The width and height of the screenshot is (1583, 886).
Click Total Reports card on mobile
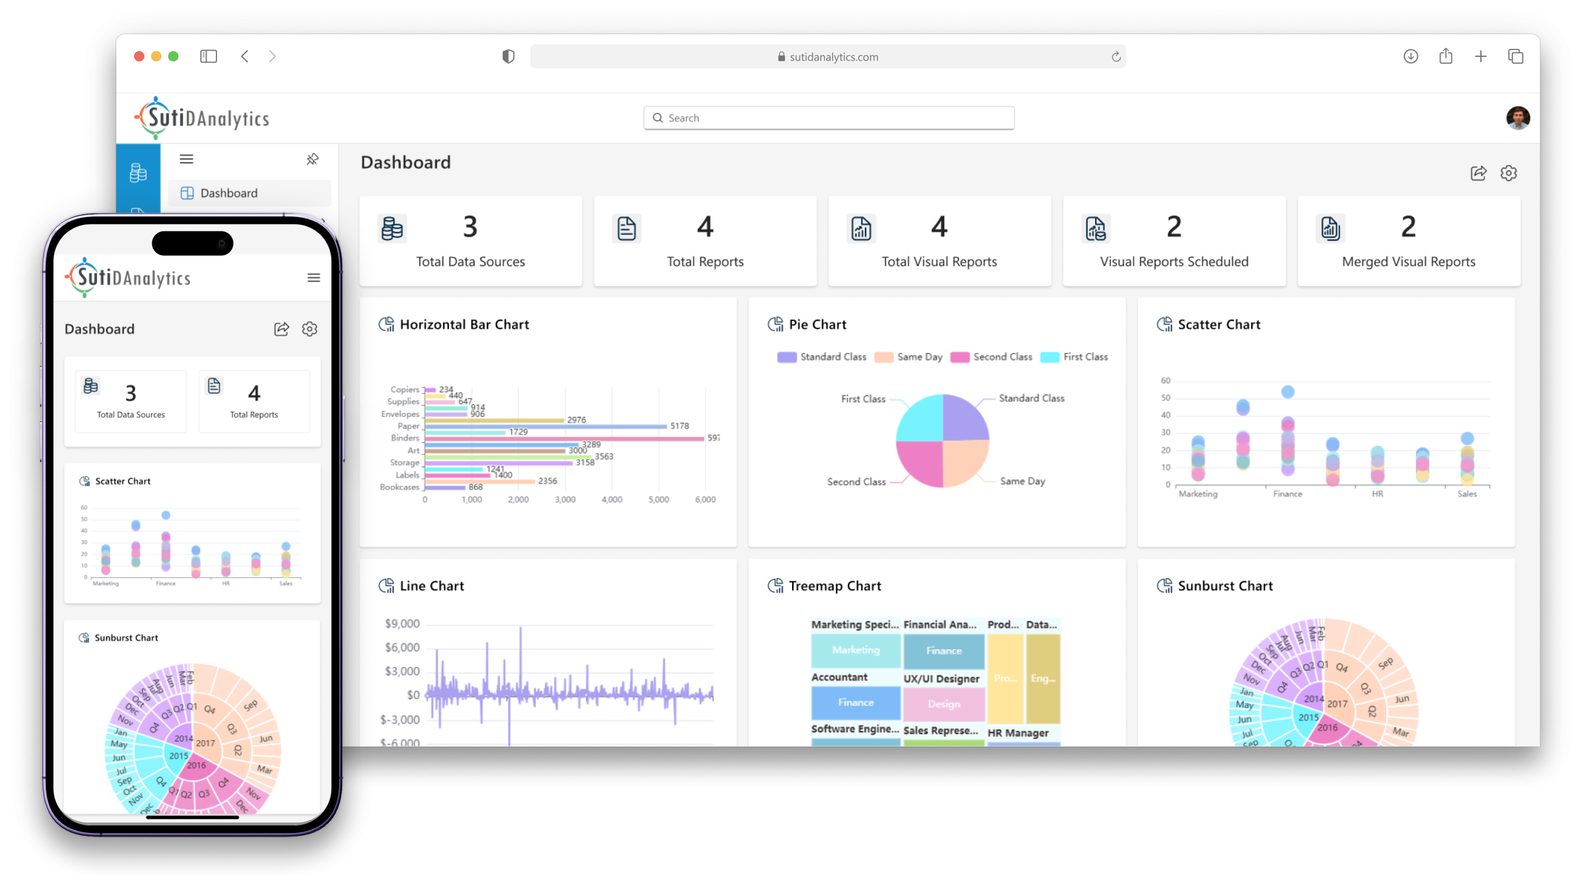click(x=254, y=401)
